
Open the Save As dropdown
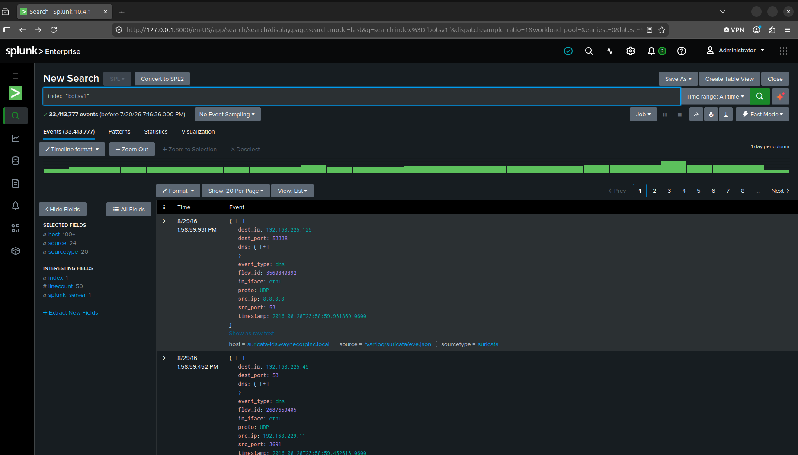point(678,79)
